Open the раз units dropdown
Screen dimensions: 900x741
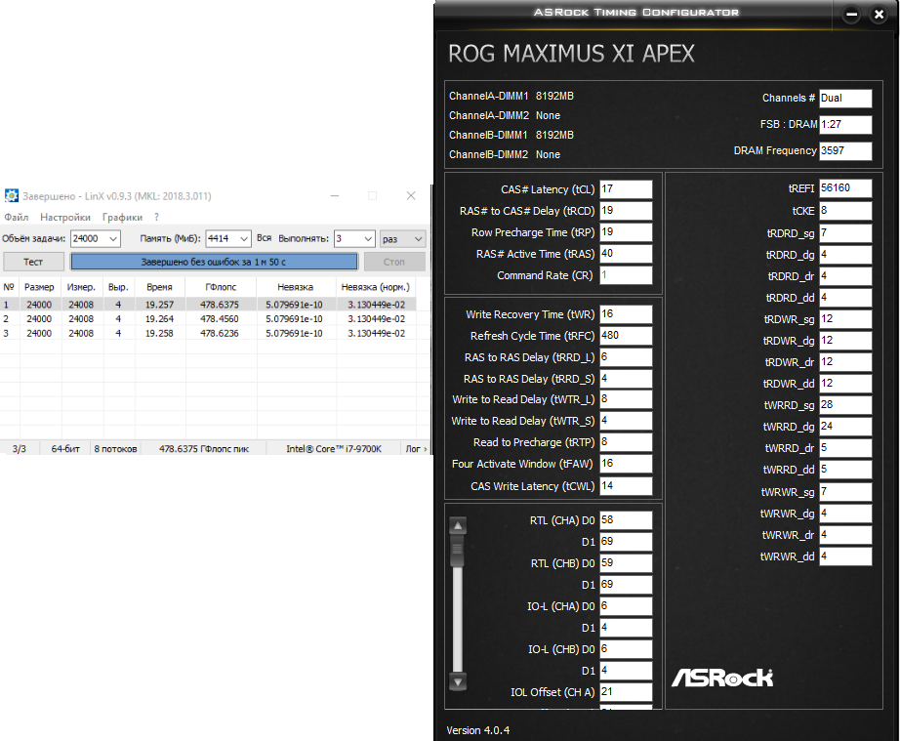[402, 239]
